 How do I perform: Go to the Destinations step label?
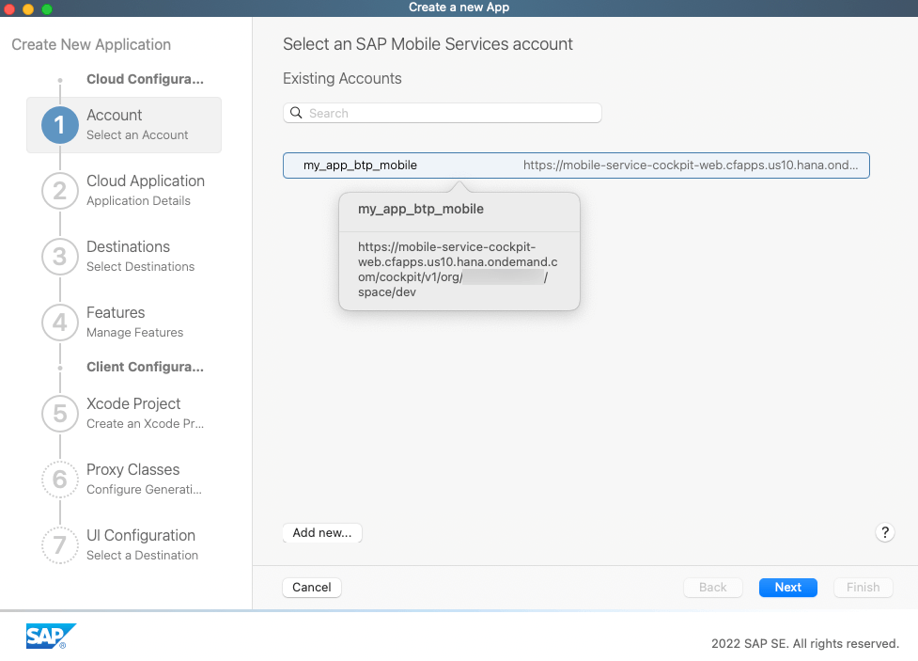[x=128, y=246]
